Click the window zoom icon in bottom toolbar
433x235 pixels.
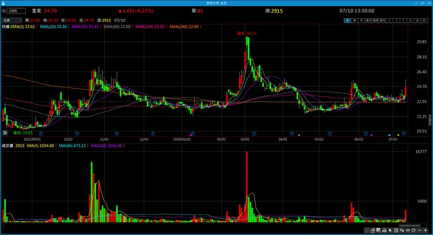click(x=379, y=230)
